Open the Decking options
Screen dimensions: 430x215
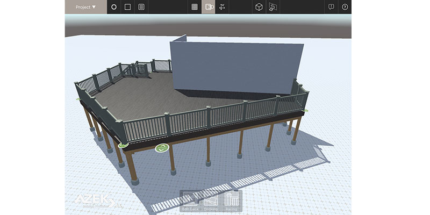[x=211, y=200]
